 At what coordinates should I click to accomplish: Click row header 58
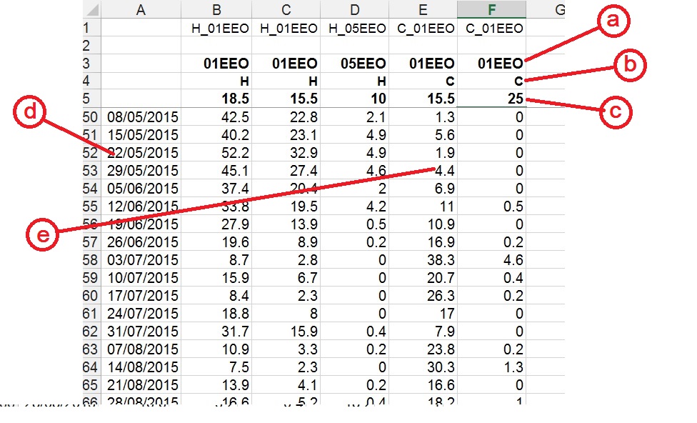click(x=91, y=260)
